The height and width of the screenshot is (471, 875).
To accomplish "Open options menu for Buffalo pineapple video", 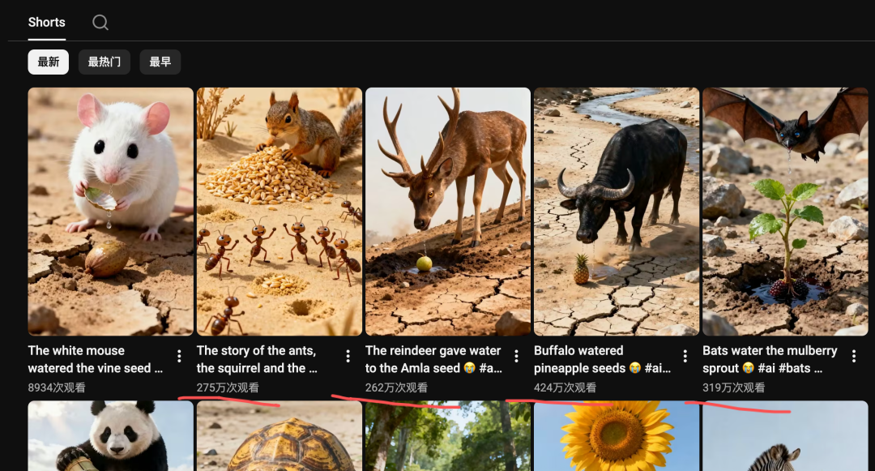I will point(685,356).
